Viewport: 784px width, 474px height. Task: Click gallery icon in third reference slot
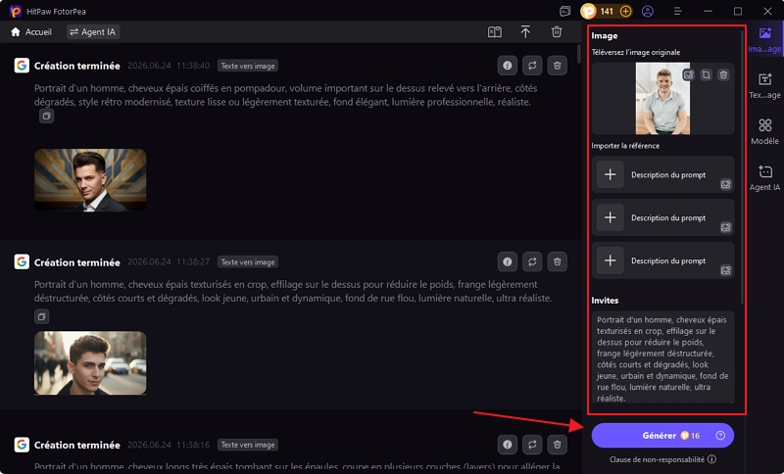(x=726, y=270)
